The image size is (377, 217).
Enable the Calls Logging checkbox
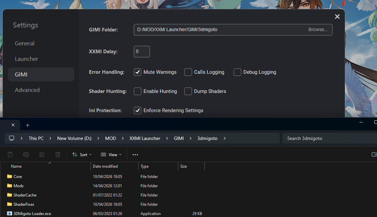click(x=188, y=72)
